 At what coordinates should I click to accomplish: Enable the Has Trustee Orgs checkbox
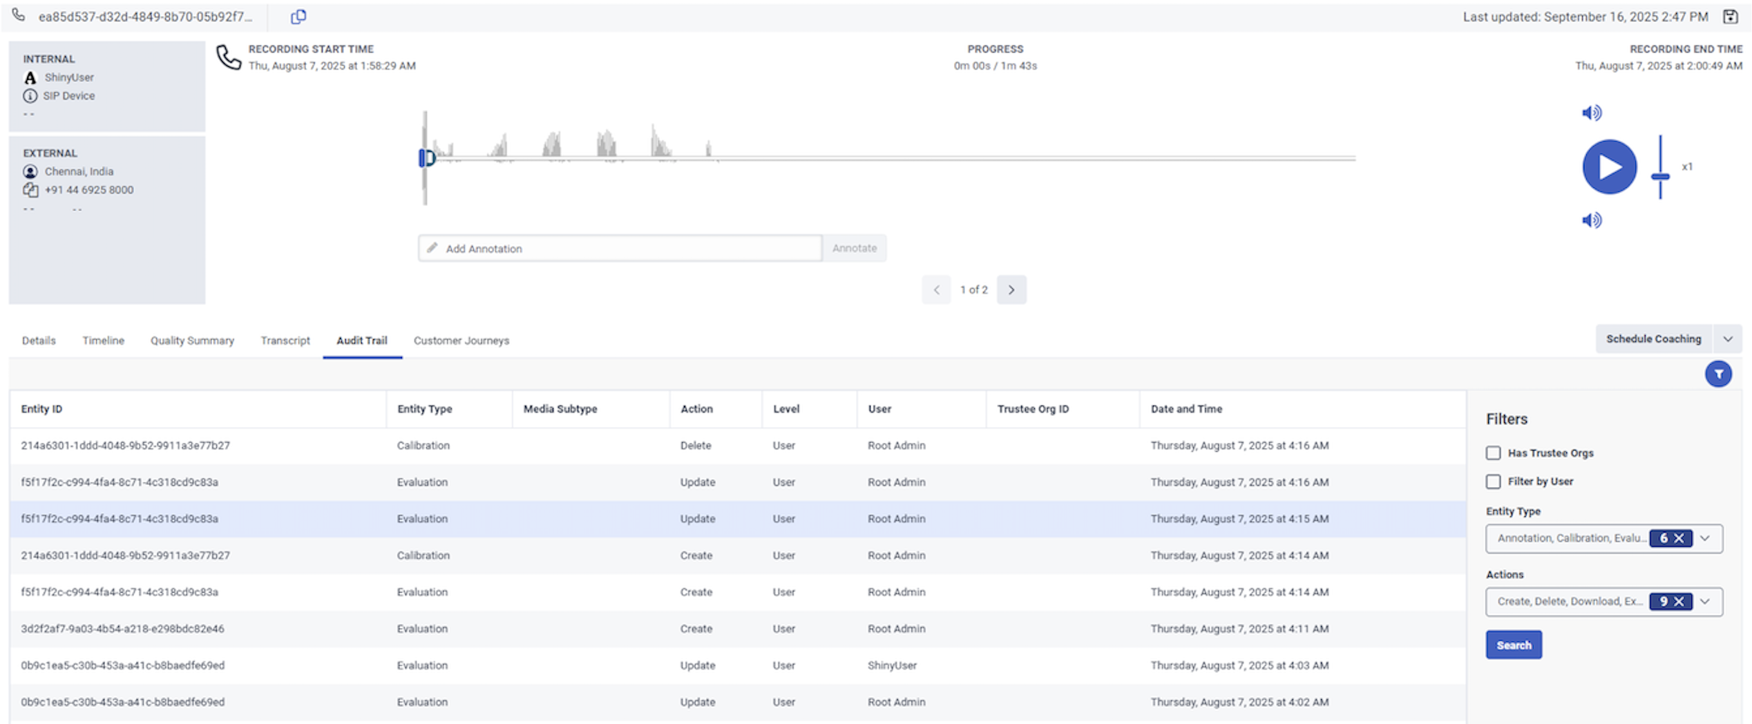(1494, 453)
